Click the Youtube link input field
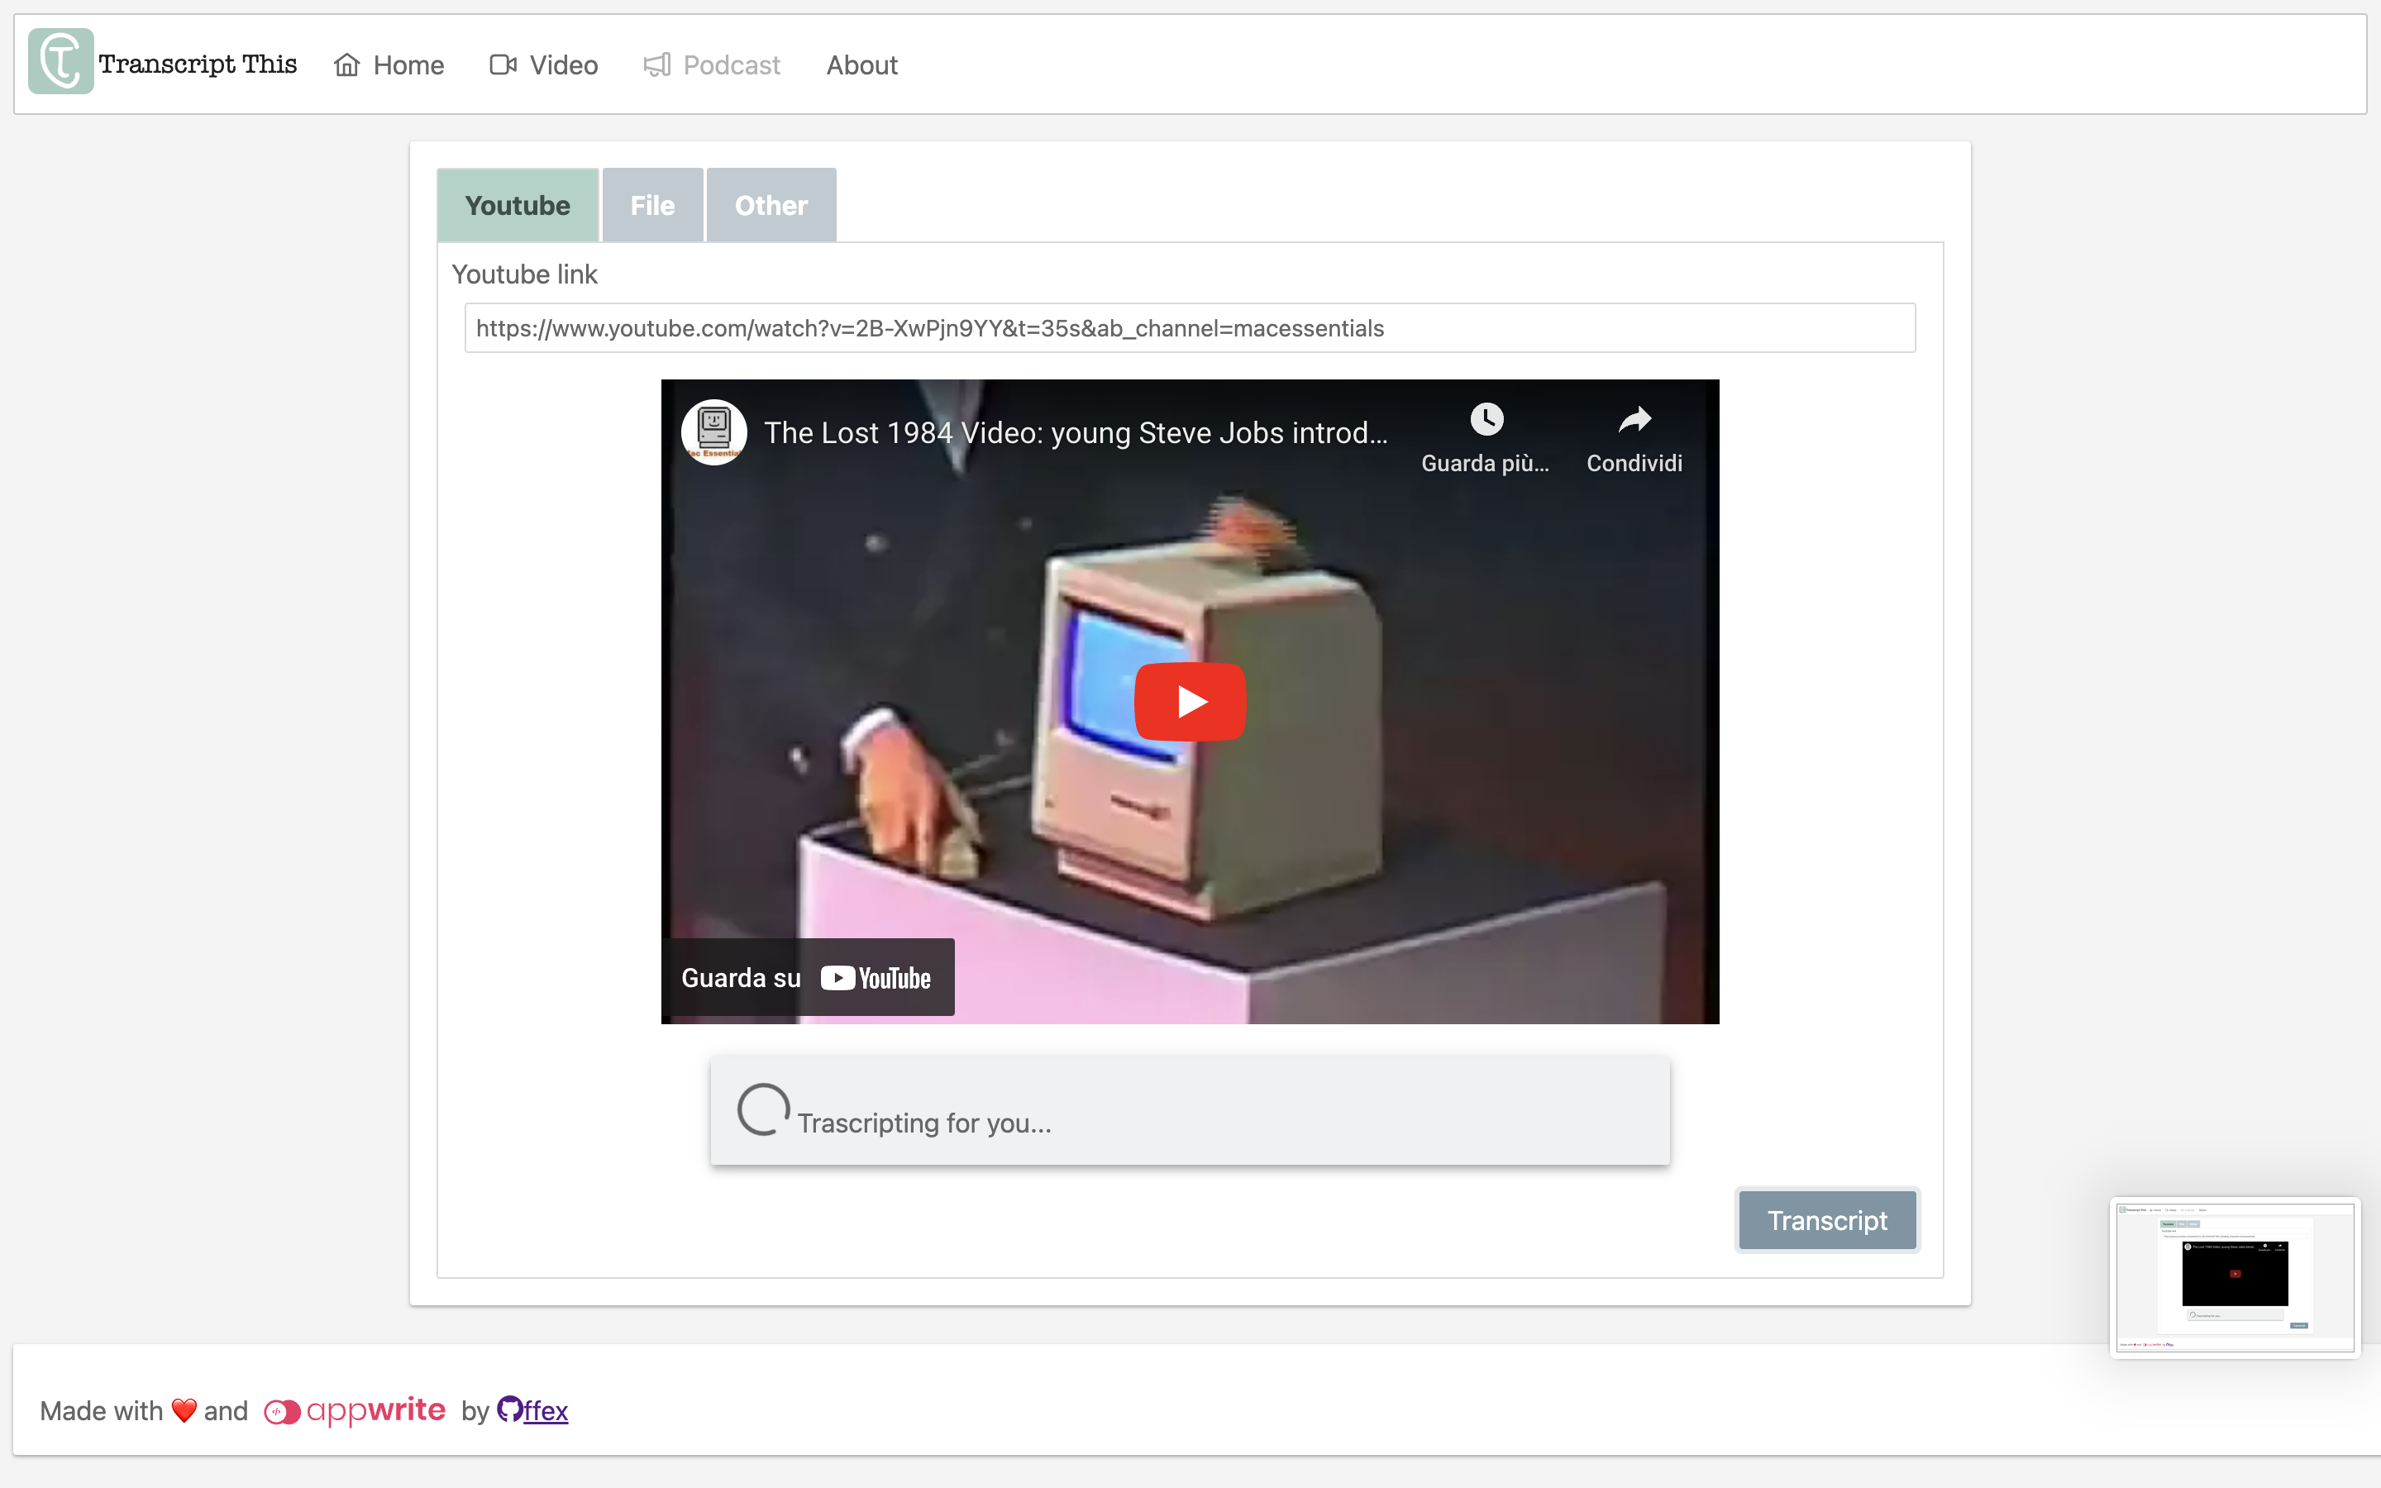 [x=1189, y=327]
